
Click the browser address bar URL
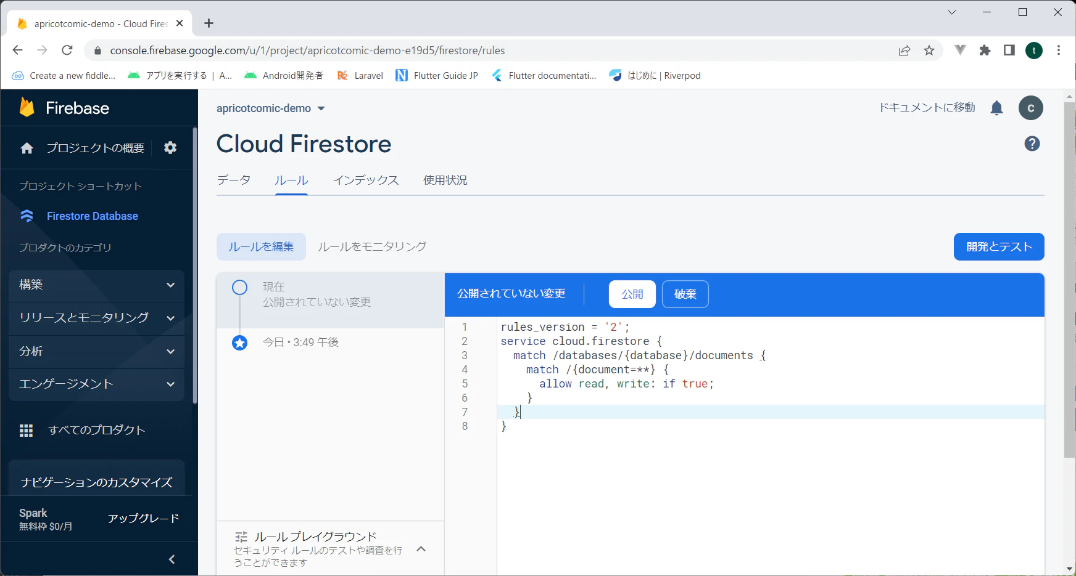(307, 51)
